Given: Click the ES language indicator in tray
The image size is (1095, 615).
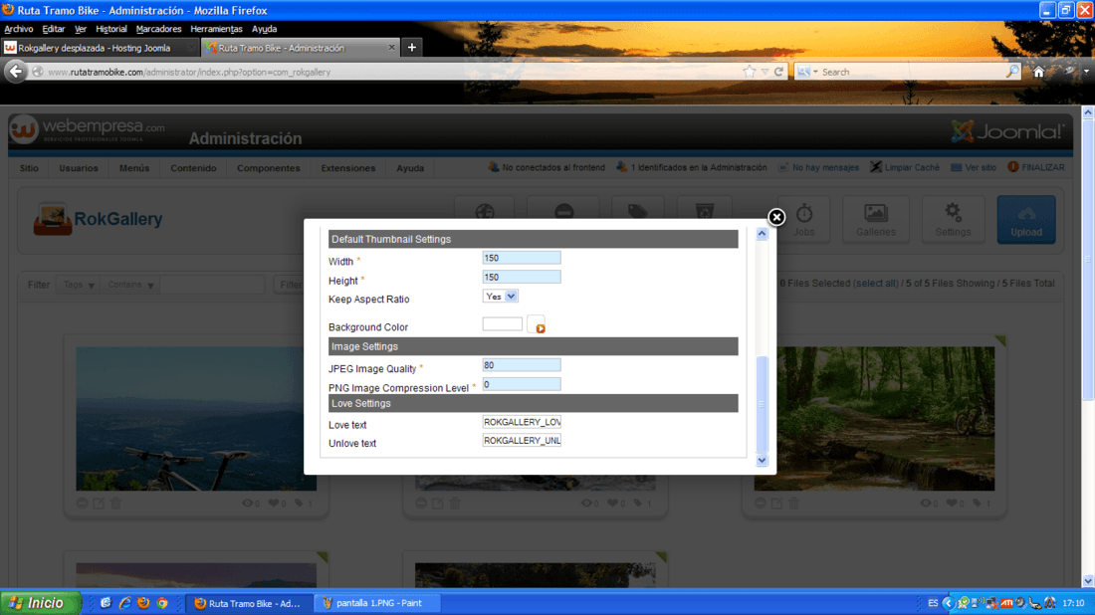Looking at the screenshot, I should point(933,603).
